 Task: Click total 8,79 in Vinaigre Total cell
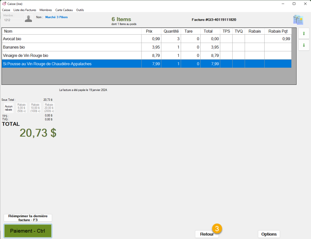click(x=210, y=55)
